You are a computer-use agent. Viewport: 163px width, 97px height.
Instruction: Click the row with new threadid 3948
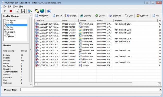click(98, 30)
